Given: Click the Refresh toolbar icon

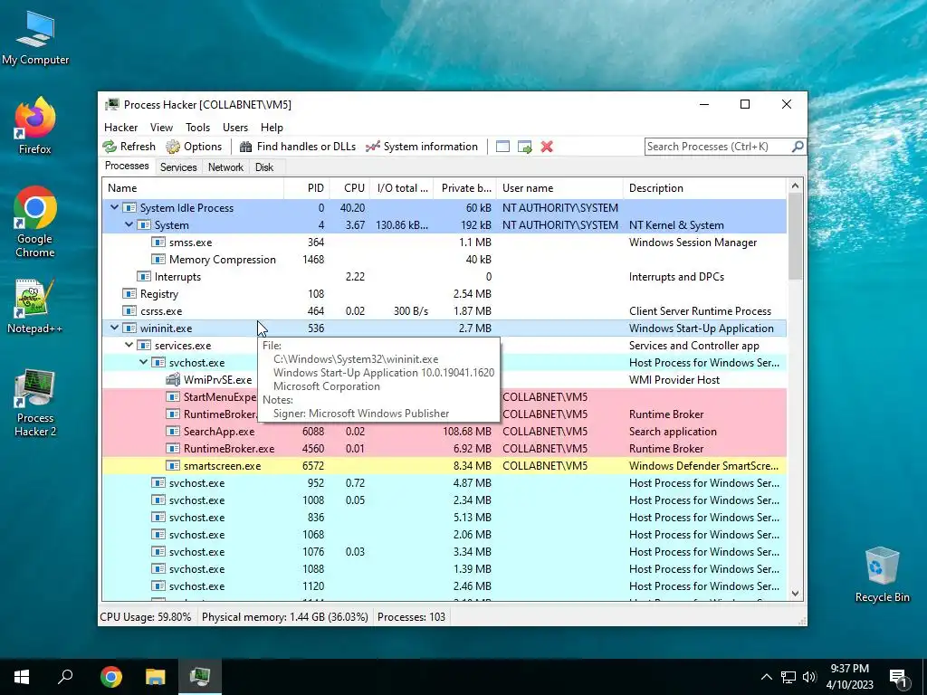Looking at the screenshot, I should click(110, 147).
